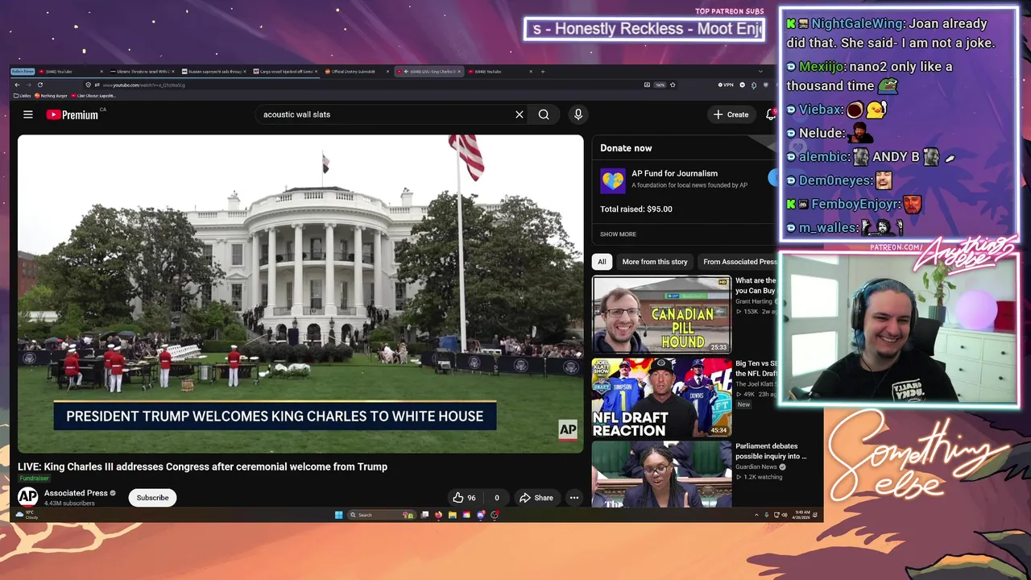Select the From Associated Press chip
The height and width of the screenshot is (580, 1031).
point(739,262)
